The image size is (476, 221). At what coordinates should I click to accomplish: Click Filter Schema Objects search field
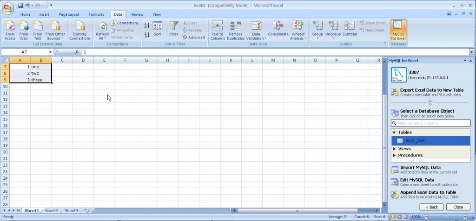(x=431, y=123)
